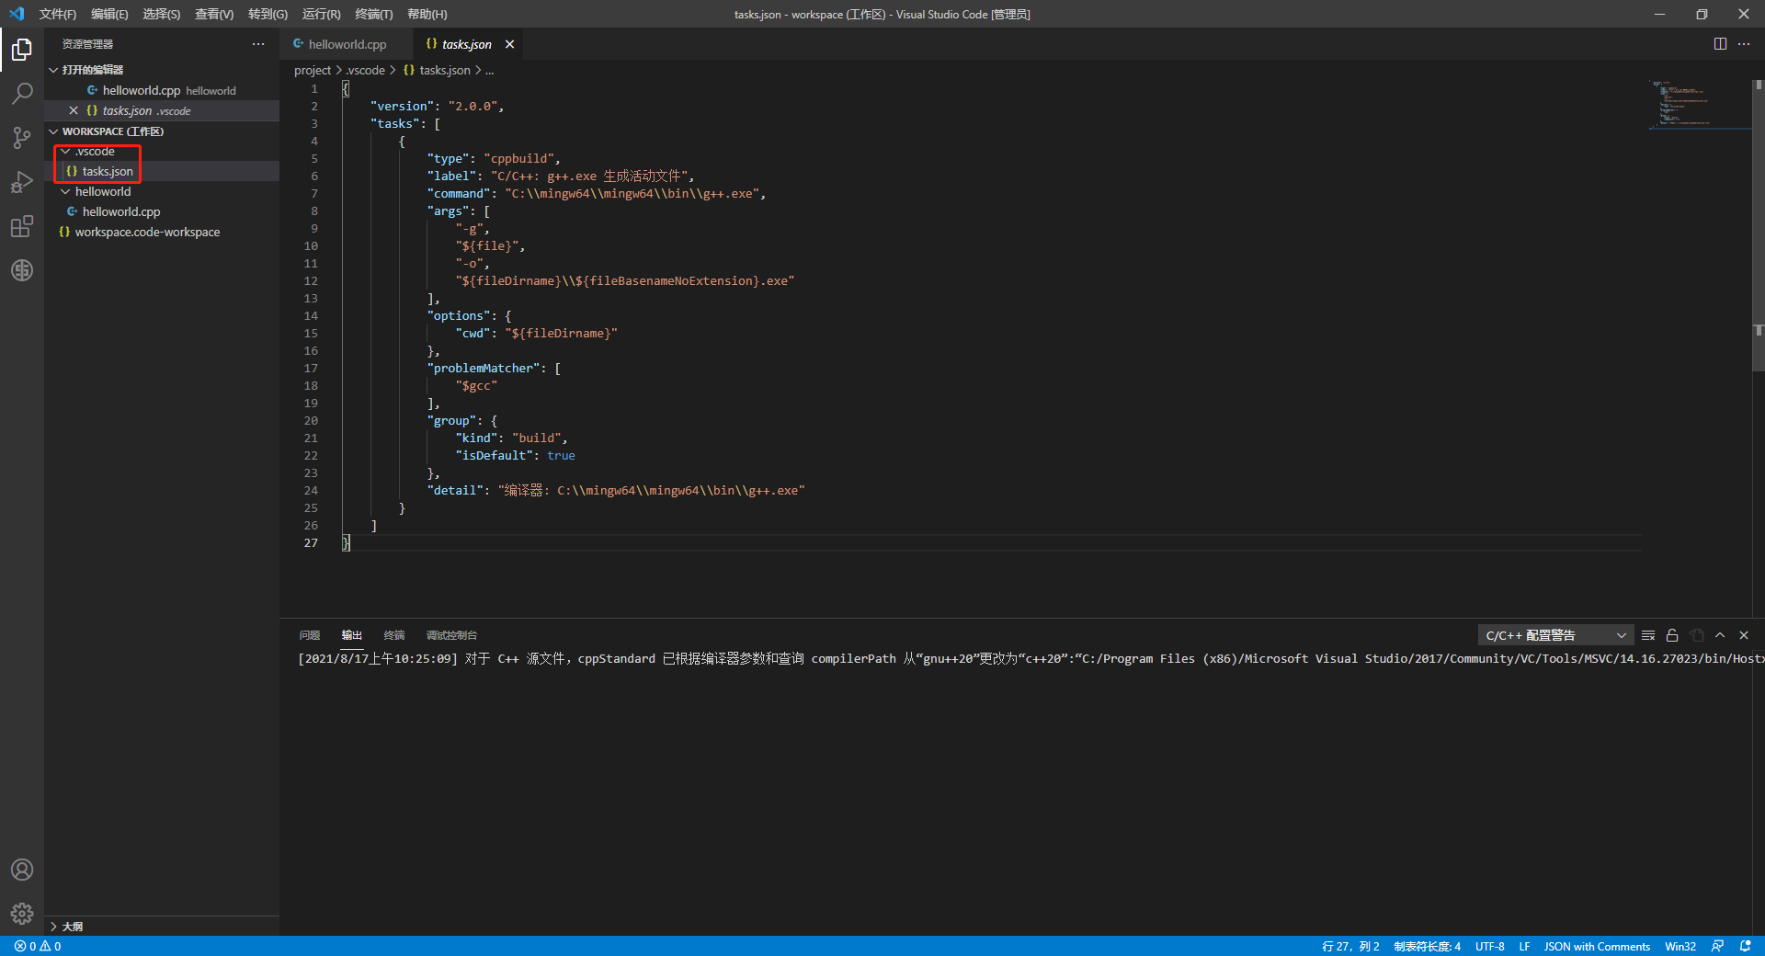Switch to the 问题 panel tab
The width and height of the screenshot is (1765, 956).
point(310,635)
